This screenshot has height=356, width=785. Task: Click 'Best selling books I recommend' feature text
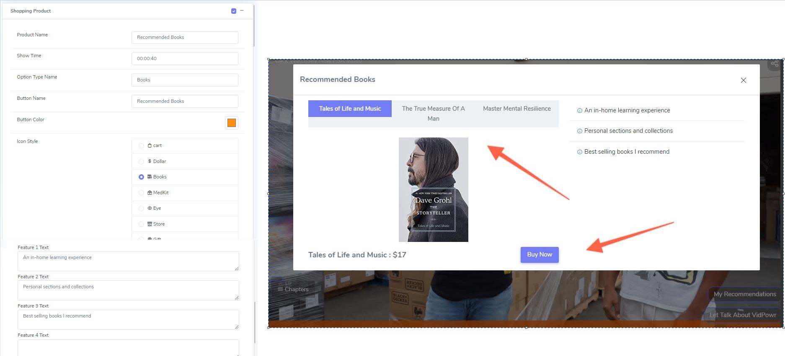click(627, 152)
